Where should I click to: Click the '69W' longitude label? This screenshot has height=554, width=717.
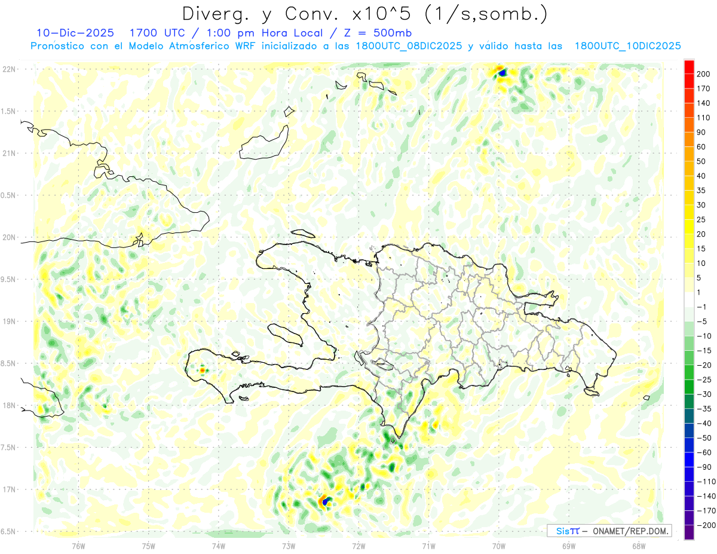569,546
